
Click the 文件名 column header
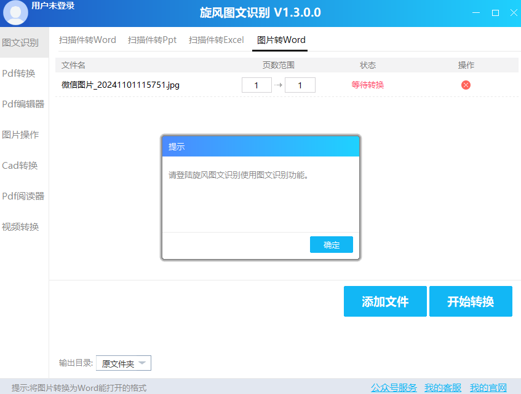73,65
